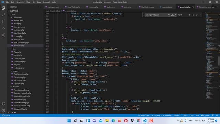The width and height of the screenshot is (220, 124).
Task: Click the editor vertical scrollbar thumb
Action: click(x=219, y=61)
